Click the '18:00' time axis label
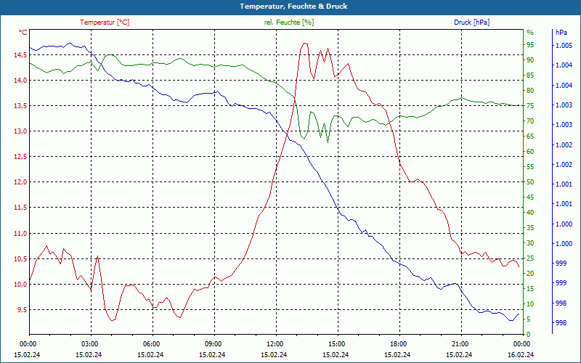Viewport: 581px width, 363px height. 397,343
